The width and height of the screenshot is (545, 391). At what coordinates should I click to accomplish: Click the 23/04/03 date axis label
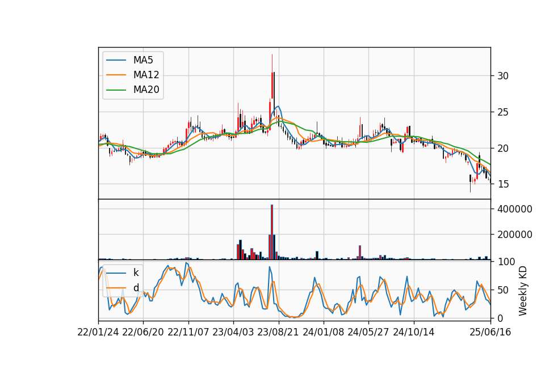pyautogui.click(x=233, y=332)
